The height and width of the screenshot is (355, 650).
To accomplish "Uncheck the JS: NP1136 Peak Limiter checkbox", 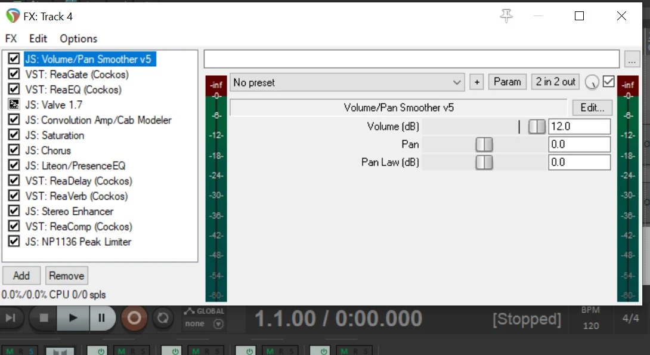I will [x=14, y=241].
